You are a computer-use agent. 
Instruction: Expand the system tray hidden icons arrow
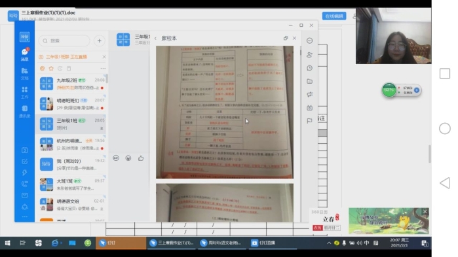point(329,243)
